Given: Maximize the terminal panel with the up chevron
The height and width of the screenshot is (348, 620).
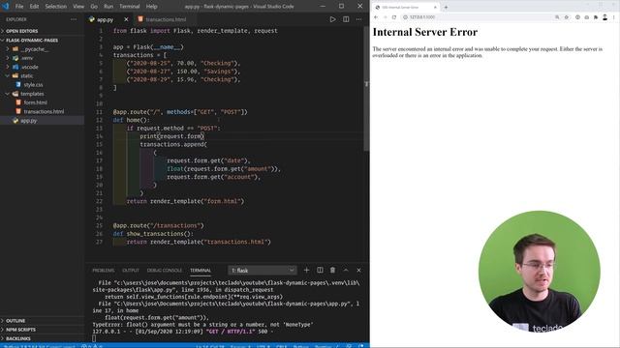Looking at the screenshot, I should [346, 271].
